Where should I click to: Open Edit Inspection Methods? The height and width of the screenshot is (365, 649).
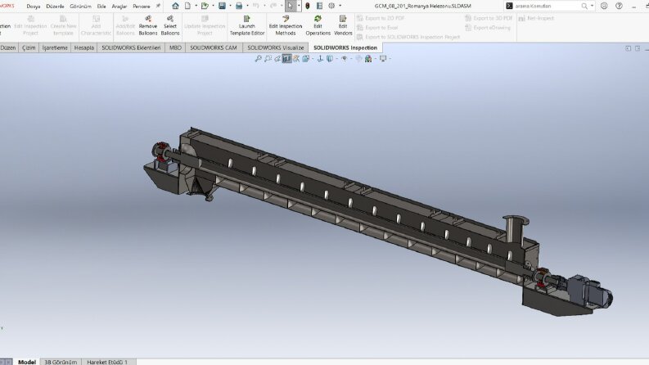286,25
